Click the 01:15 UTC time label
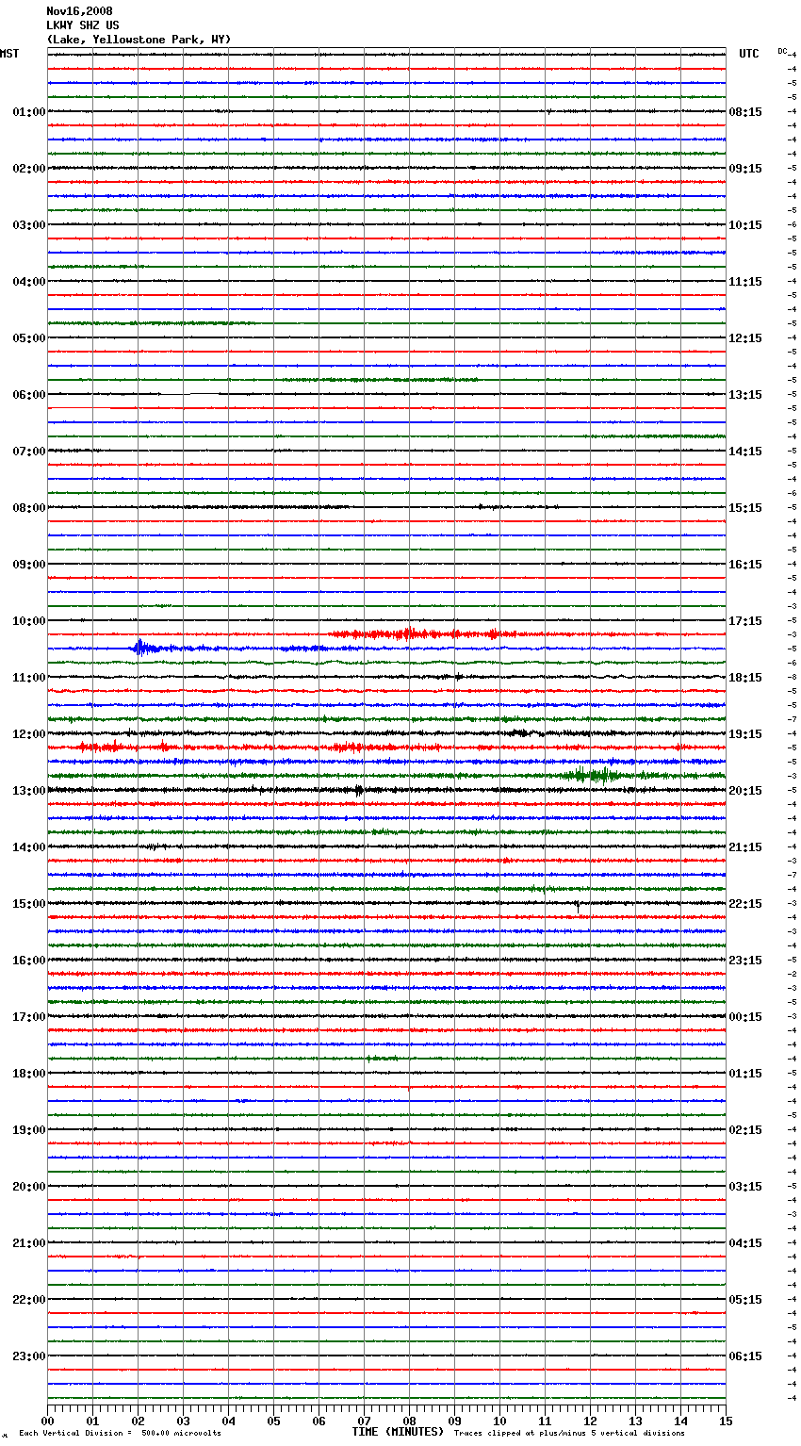The image size is (801, 1446). coord(745,1074)
